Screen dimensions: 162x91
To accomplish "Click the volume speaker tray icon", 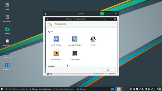I will click(x=149, y=89).
